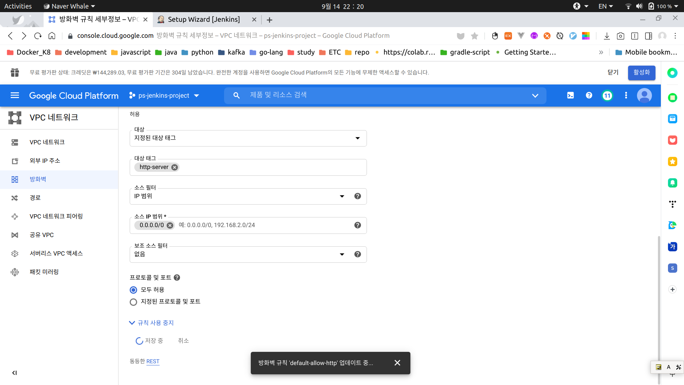The height and width of the screenshot is (385, 684).
Task: Open Cloud Shell terminal icon
Action: tap(570, 96)
